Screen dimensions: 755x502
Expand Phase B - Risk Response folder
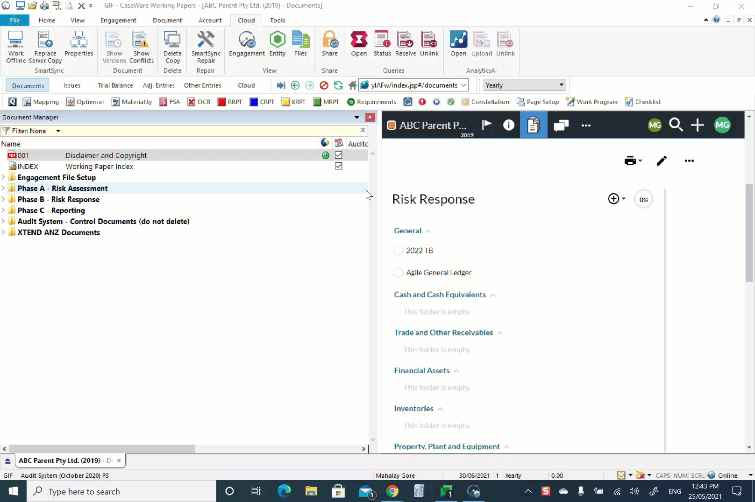coord(3,199)
